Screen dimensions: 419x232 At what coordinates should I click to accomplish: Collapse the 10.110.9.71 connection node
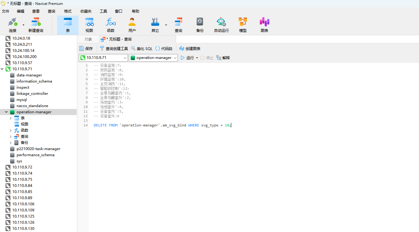(x=2, y=69)
